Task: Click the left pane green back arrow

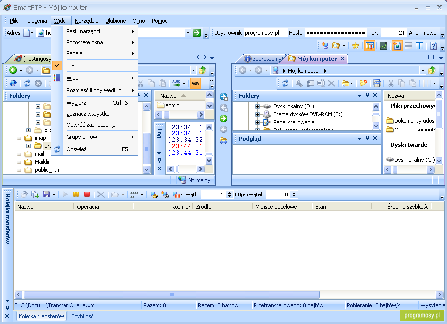Action: [x=13, y=70]
